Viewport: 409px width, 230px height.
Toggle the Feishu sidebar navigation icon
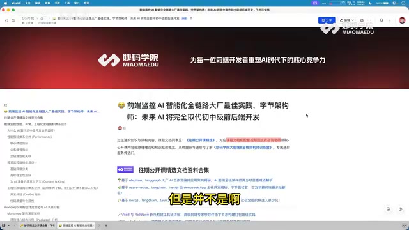pos(6,20)
